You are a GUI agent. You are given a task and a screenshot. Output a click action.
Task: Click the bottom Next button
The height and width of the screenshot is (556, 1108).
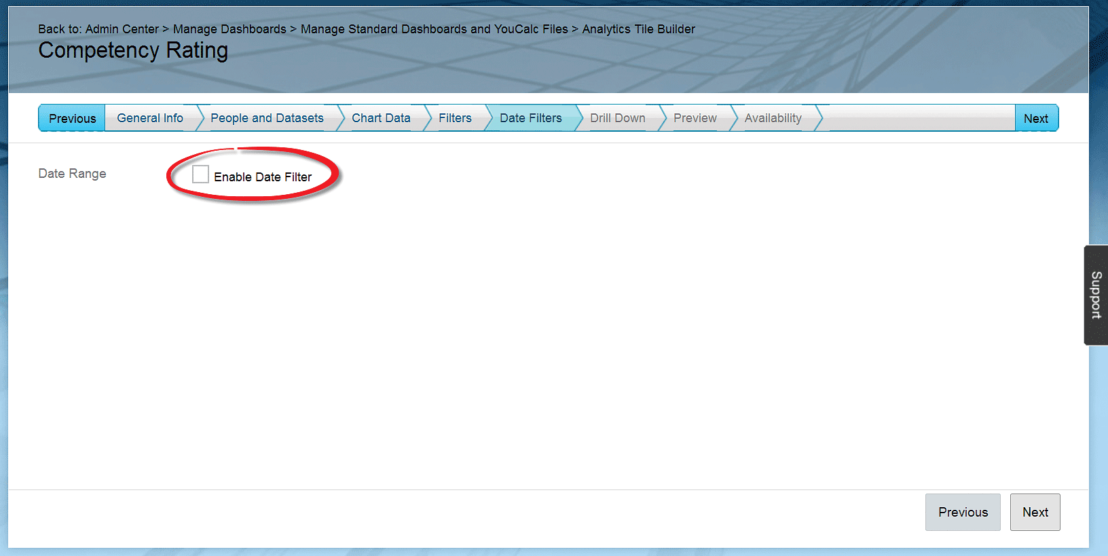[1035, 513]
